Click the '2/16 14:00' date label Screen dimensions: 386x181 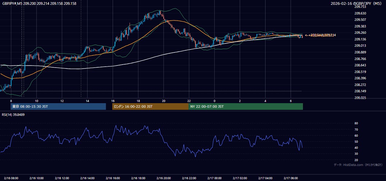[87, 178]
